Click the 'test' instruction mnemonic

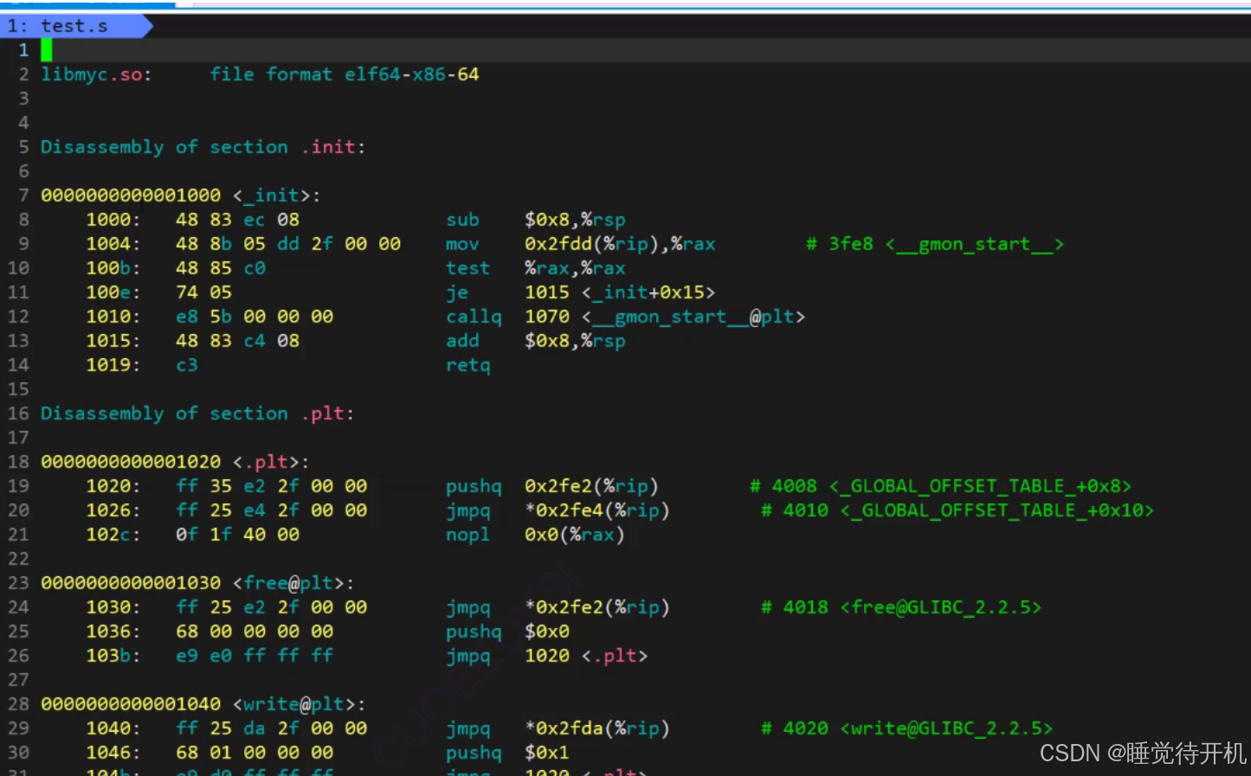[468, 268]
